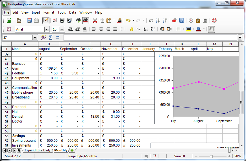Screen dimensions: 246x161
Task: Apply percent number format
Action: (x=138, y=29)
